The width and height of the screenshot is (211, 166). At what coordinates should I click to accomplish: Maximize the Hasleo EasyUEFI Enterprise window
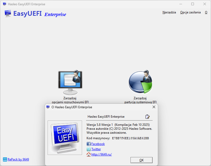193,4
